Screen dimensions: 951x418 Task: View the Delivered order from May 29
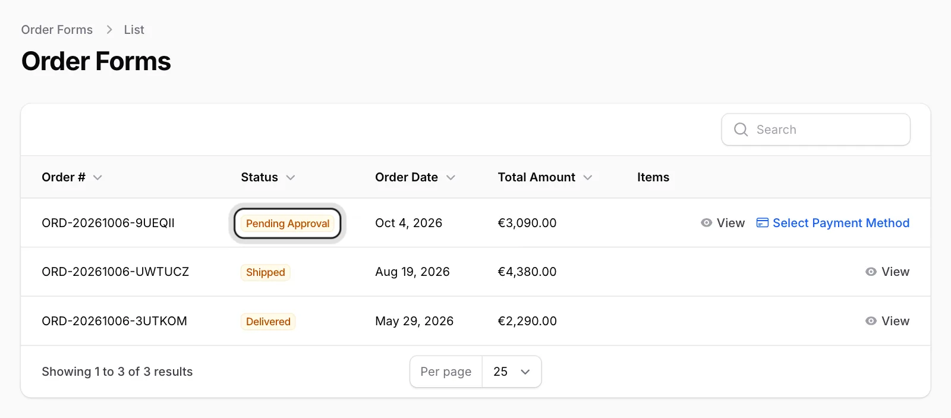[887, 321]
